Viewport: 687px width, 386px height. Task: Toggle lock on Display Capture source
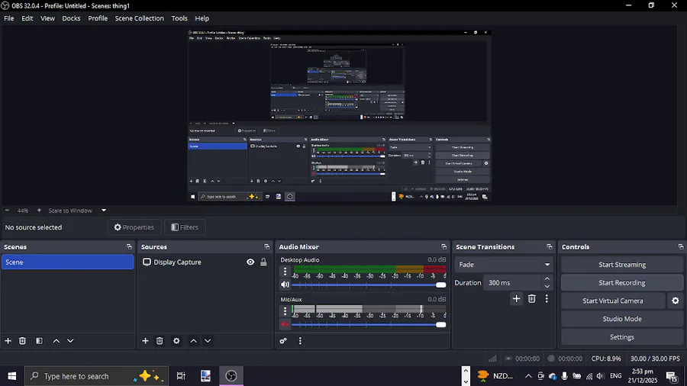263,262
